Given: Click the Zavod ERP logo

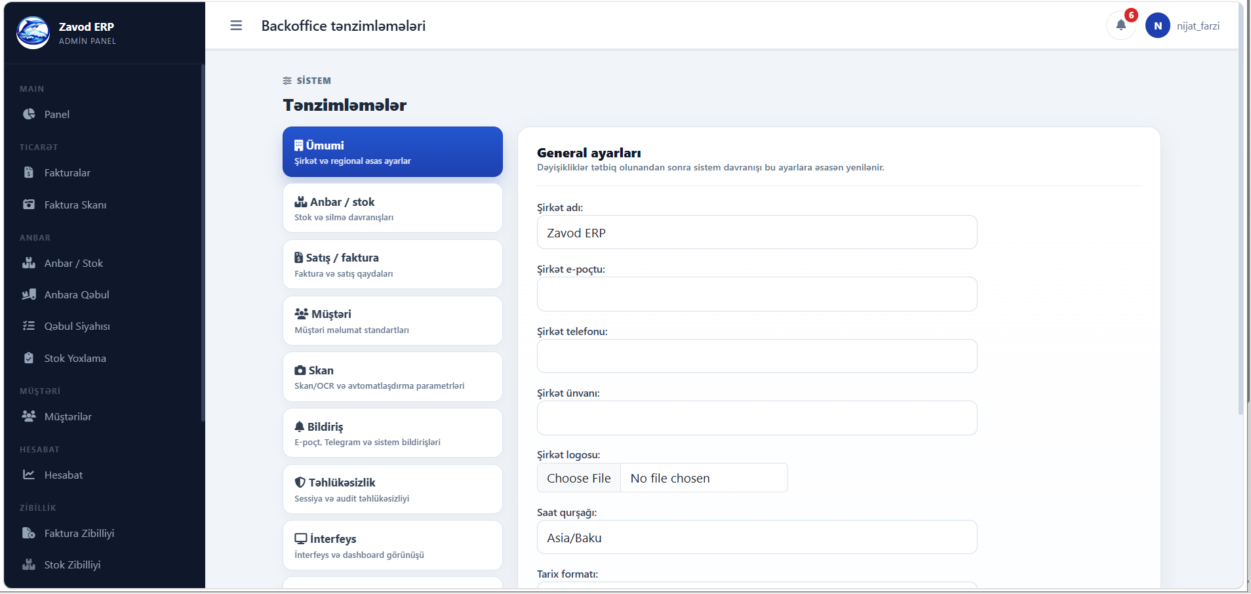Looking at the screenshot, I should point(33,33).
